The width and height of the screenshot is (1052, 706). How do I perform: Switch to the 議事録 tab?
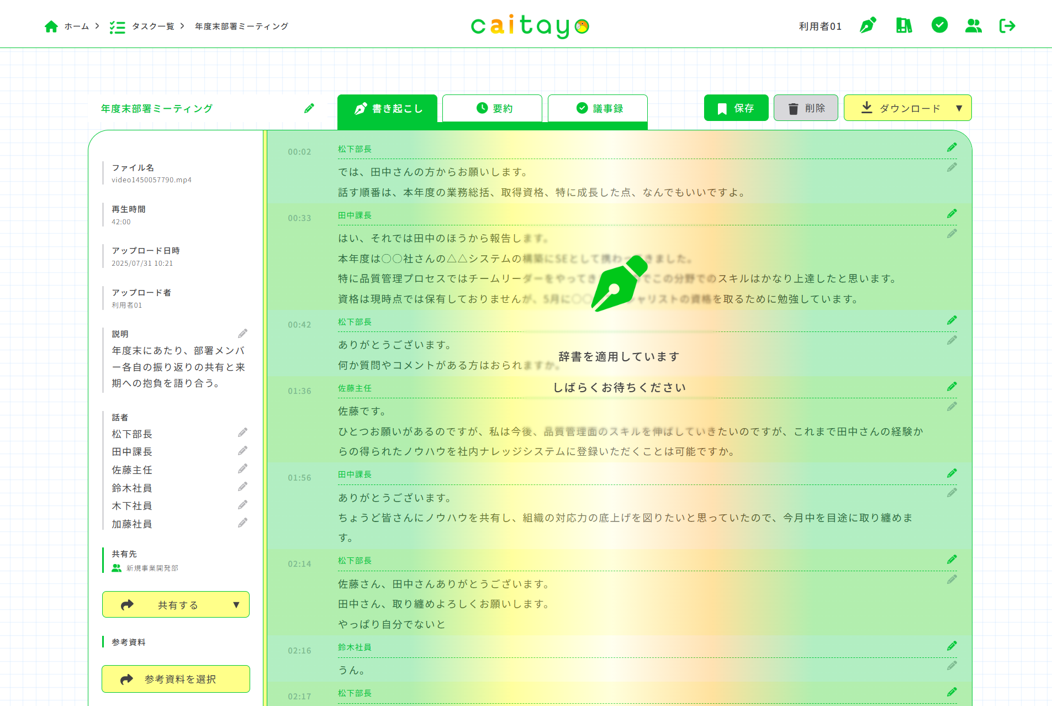coord(598,108)
